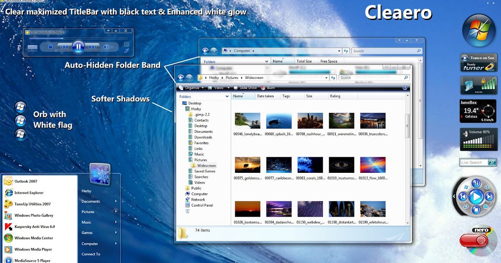Click the Ready Tuner gadget logo
The image size is (501, 263).
(x=489, y=67)
